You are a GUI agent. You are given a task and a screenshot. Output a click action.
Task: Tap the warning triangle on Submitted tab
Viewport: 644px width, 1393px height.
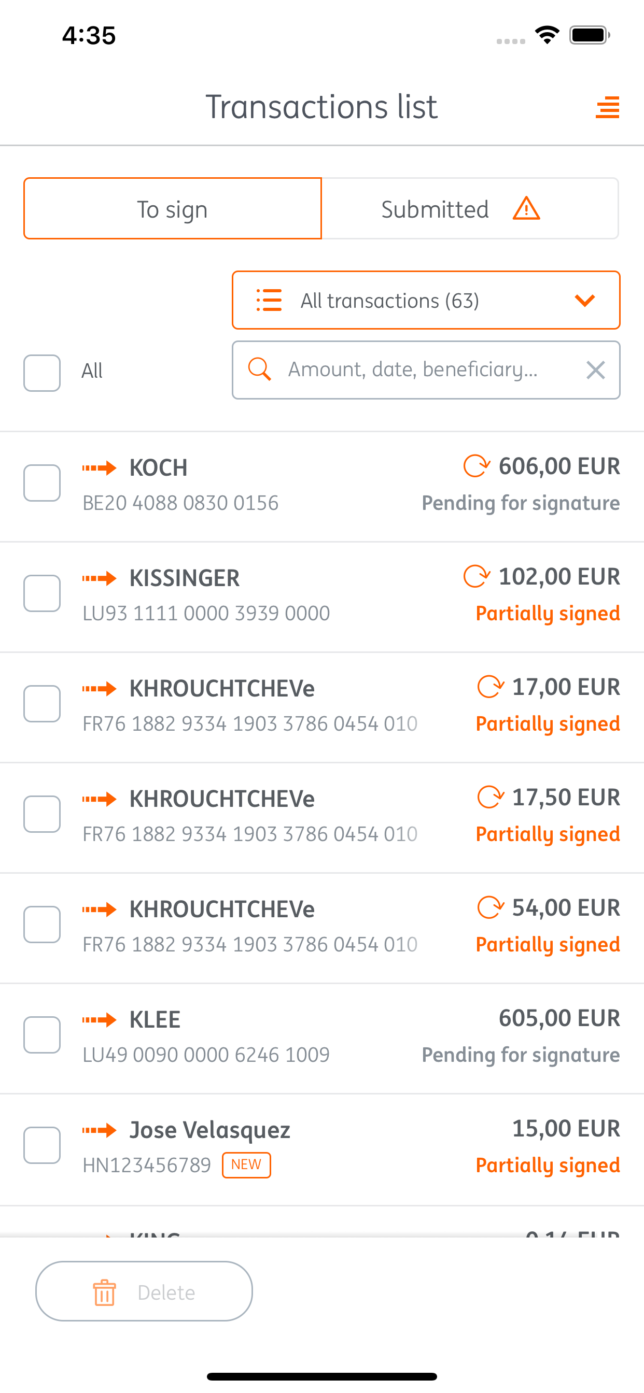coord(526,209)
